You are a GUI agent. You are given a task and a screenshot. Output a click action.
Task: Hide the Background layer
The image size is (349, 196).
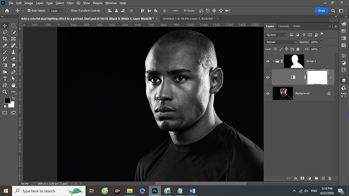pos(268,93)
